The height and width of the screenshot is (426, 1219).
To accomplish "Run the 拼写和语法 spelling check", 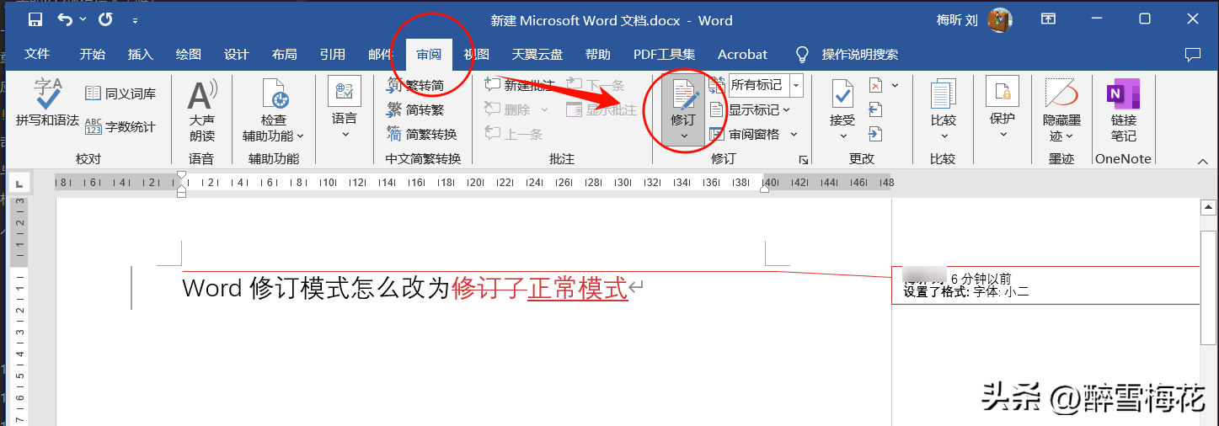I will point(47,104).
